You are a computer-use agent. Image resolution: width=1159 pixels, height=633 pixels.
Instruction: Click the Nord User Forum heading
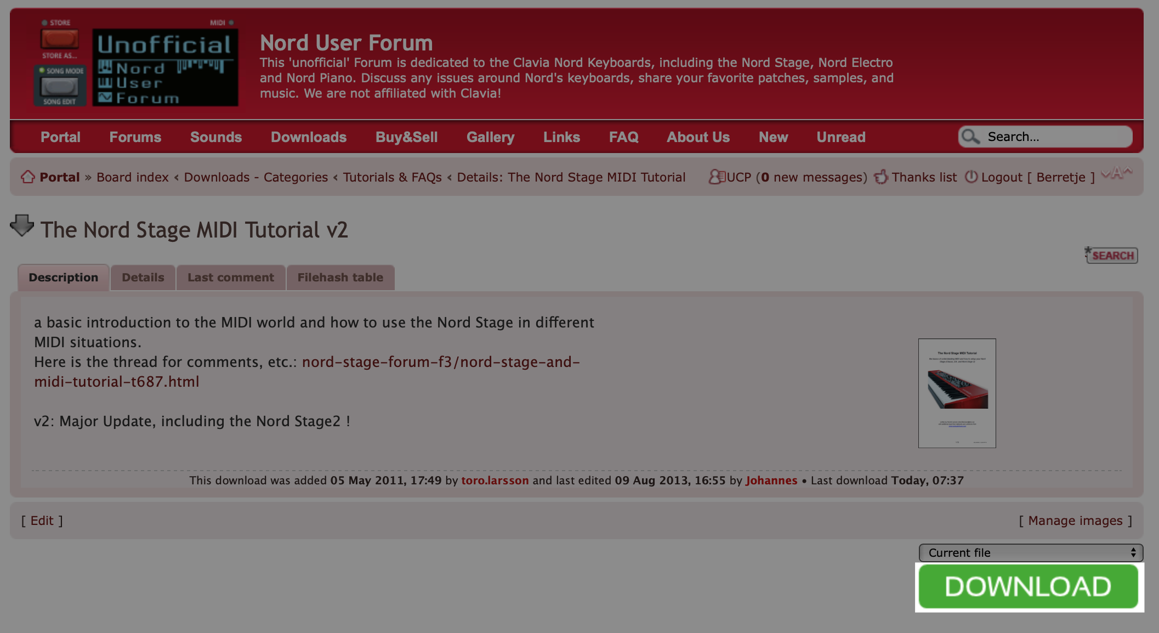(346, 43)
